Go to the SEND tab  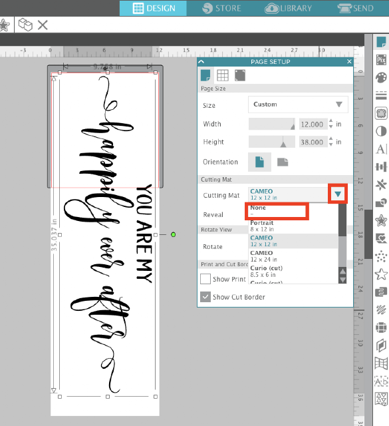pyautogui.click(x=355, y=8)
